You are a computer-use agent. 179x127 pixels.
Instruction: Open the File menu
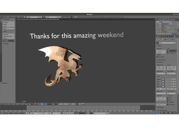click(6, 17)
